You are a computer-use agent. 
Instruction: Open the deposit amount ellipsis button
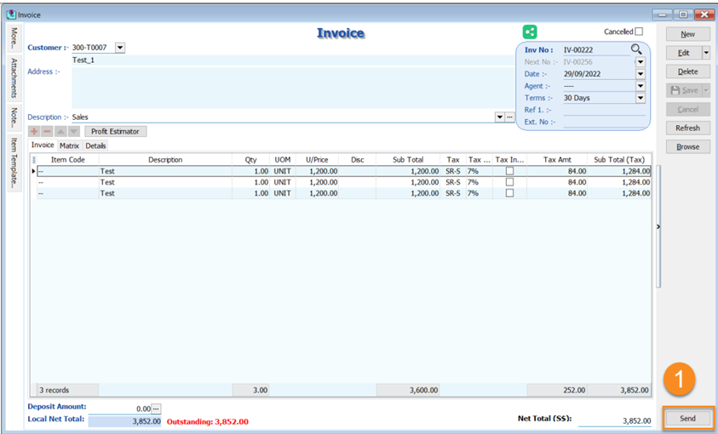[x=156, y=409]
